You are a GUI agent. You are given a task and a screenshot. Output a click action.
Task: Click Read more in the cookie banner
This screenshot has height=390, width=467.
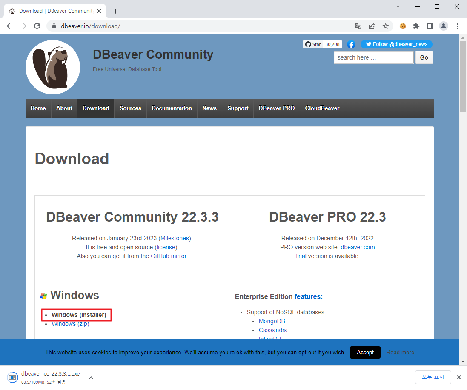pyautogui.click(x=400, y=352)
